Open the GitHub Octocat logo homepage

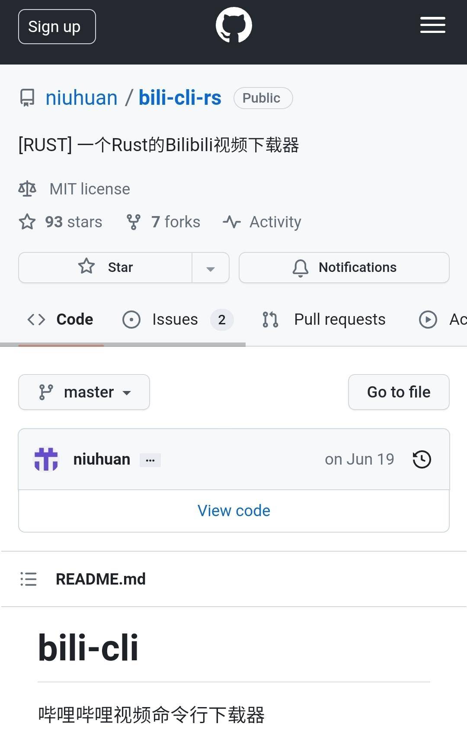pos(233,25)
